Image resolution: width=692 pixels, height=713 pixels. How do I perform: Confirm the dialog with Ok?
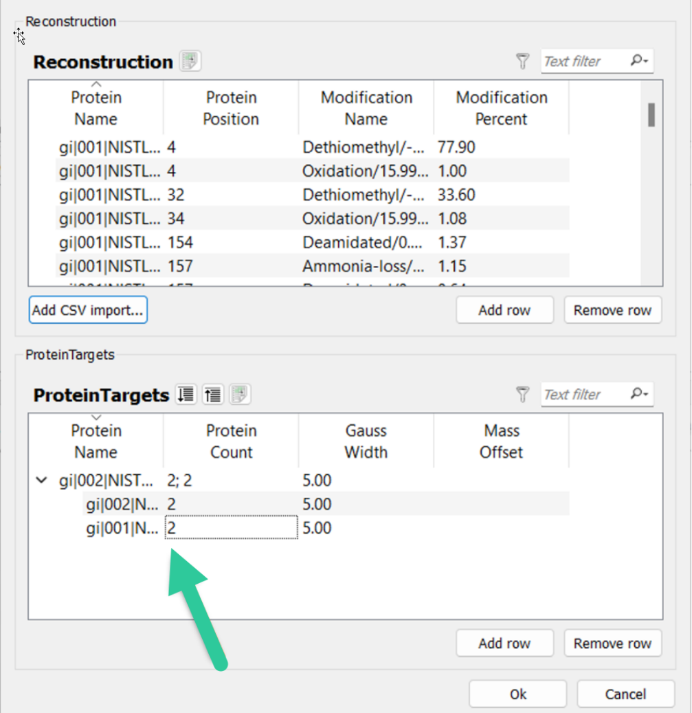pyautogui.click(x=518, y=694)
